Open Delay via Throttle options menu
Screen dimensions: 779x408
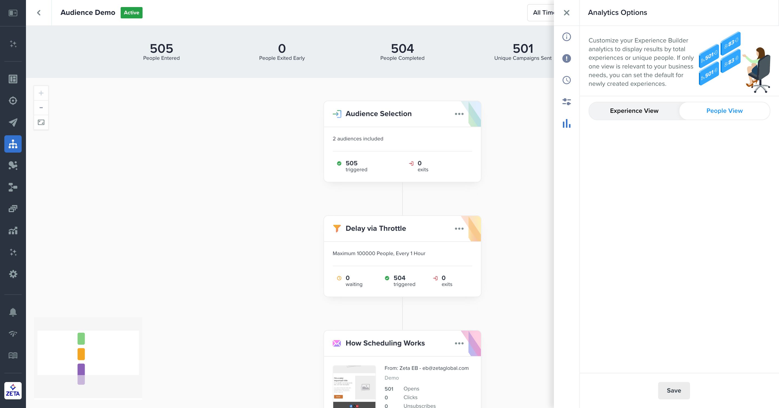[459, 229]
